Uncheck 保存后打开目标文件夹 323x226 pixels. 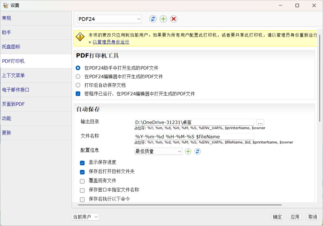[82, 172]
